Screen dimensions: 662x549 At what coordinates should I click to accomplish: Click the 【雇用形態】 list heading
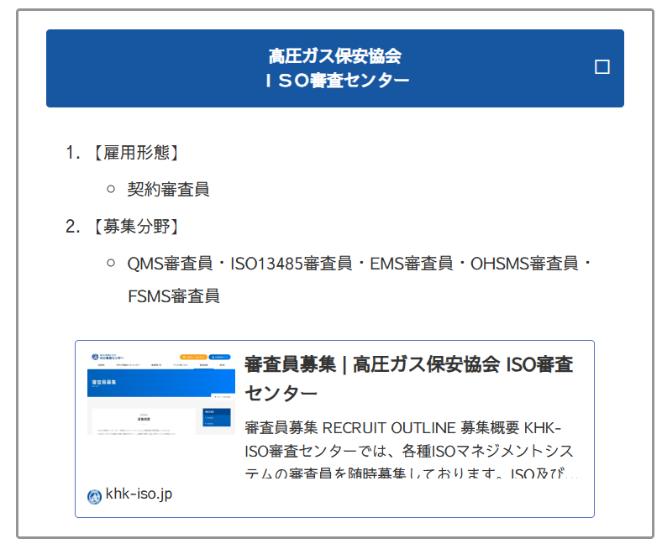coord(136,152)
